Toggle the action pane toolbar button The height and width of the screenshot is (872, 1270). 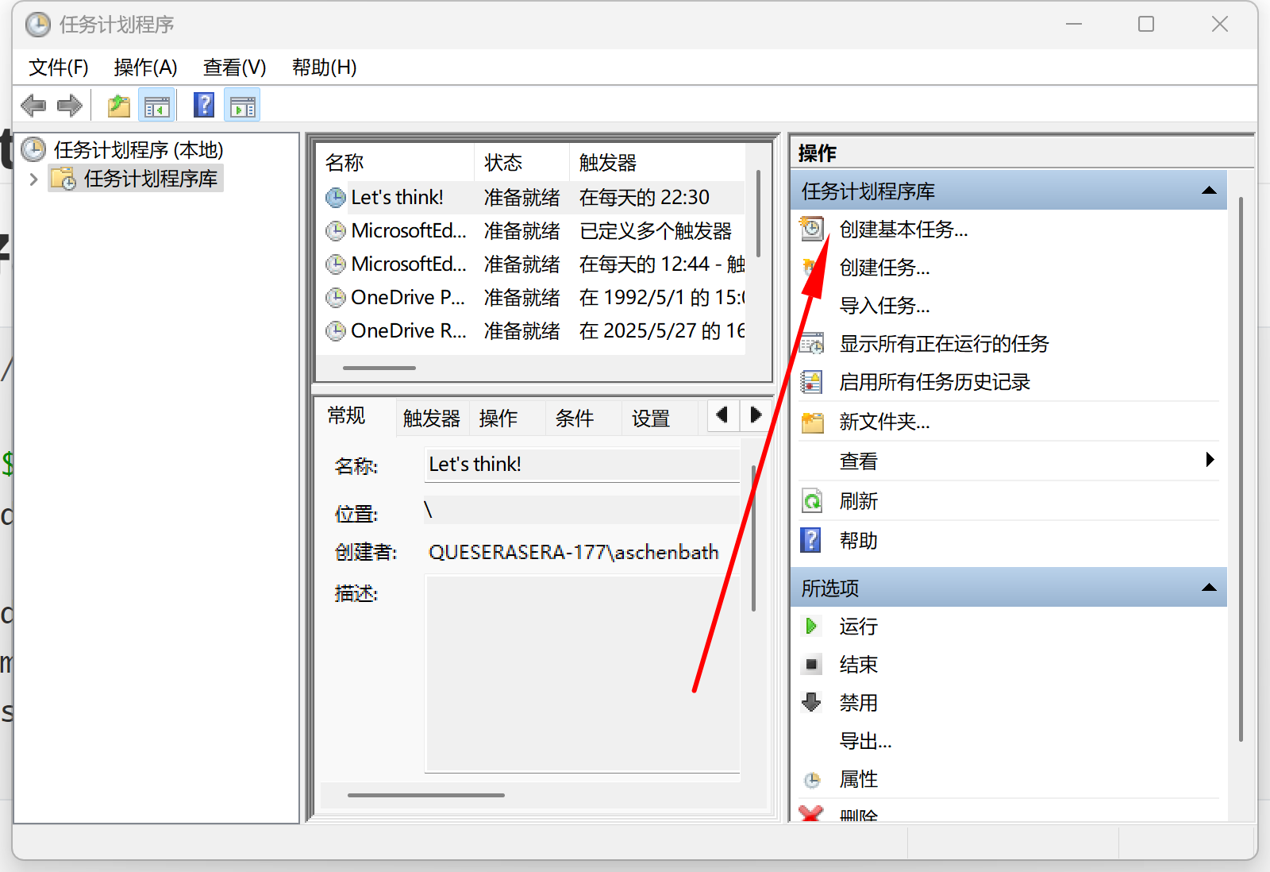click(x=243, y=106)
